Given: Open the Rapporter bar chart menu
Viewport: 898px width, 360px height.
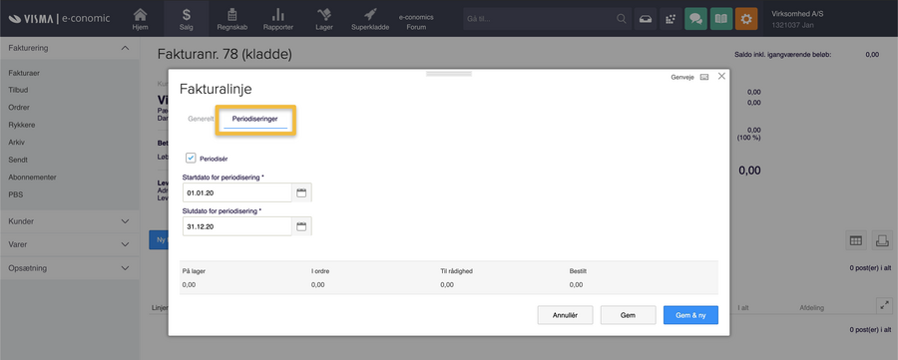Looking at the screenshot, I should pyautogui.click(x=278, y=19).
